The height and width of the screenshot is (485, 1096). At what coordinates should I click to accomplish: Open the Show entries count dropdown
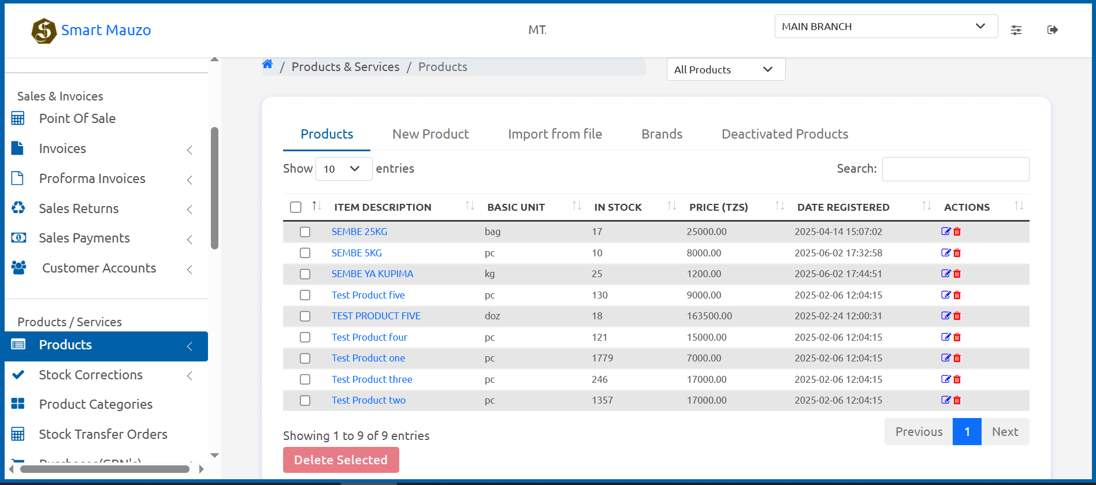click(344, 169)
